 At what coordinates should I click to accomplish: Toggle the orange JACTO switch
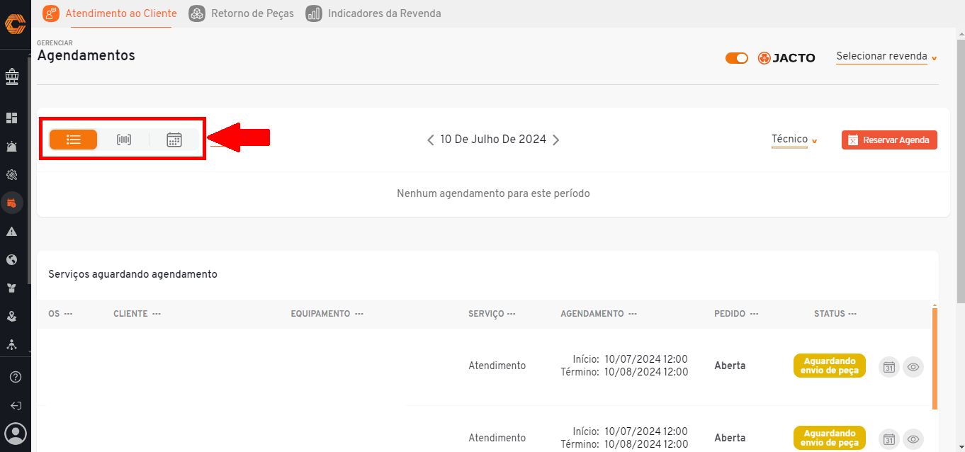click(x=737, y=58)
